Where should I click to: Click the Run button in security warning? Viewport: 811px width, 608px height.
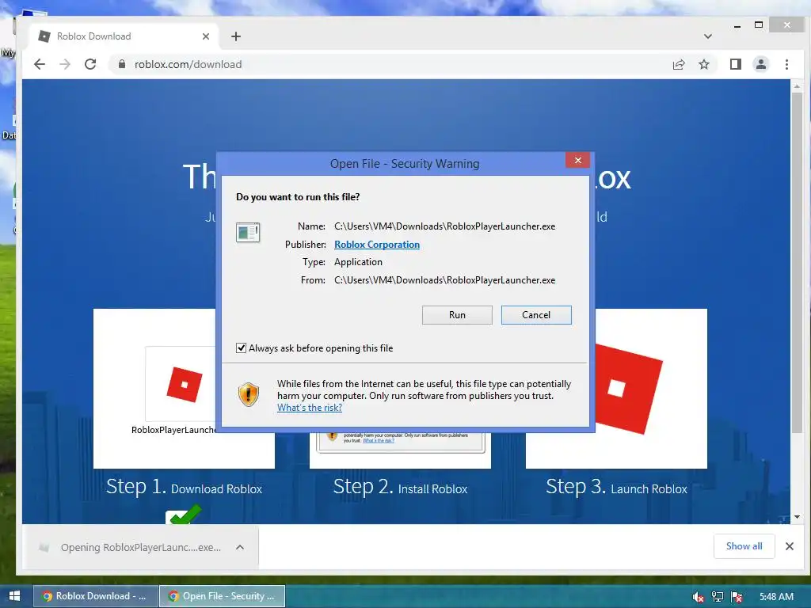(x=457, y=315)
